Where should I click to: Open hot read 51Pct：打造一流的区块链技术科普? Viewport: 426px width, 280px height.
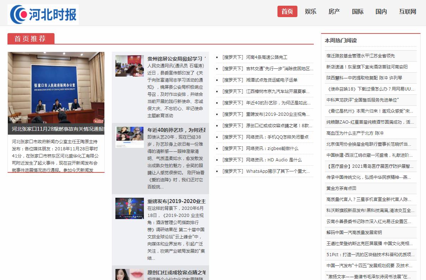(x=370, y=255)
